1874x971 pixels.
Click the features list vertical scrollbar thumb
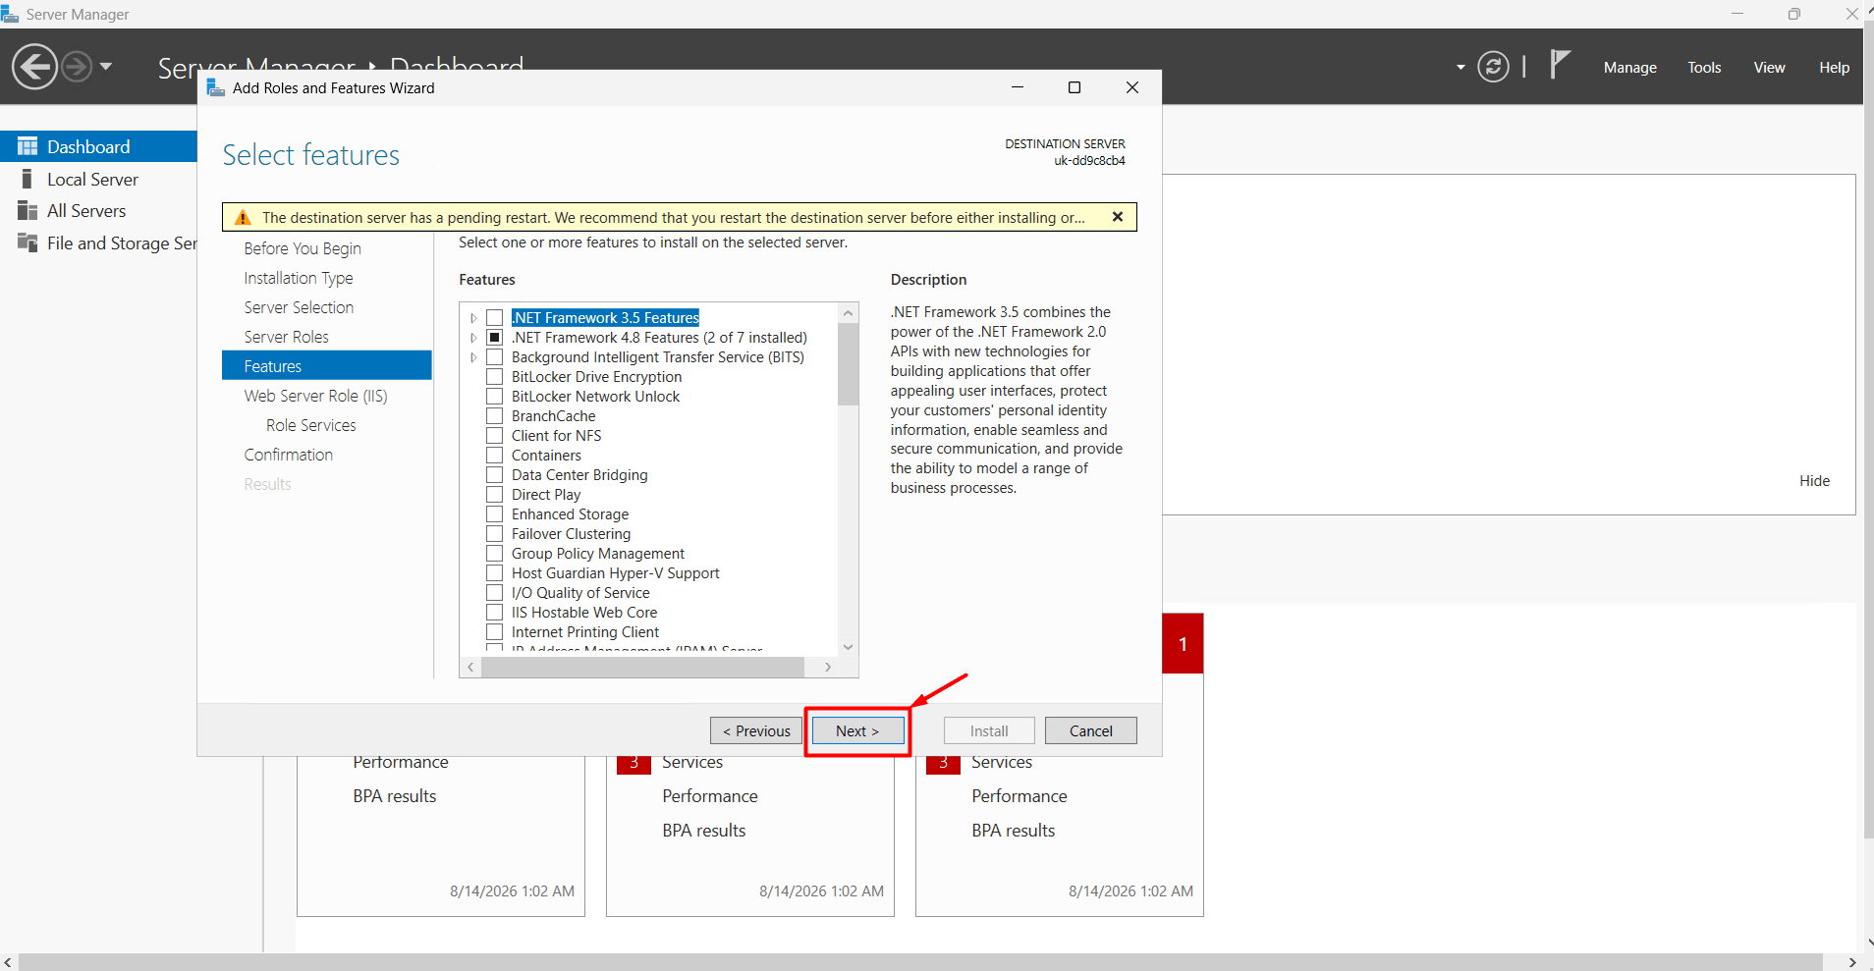[x=849, y=364]
